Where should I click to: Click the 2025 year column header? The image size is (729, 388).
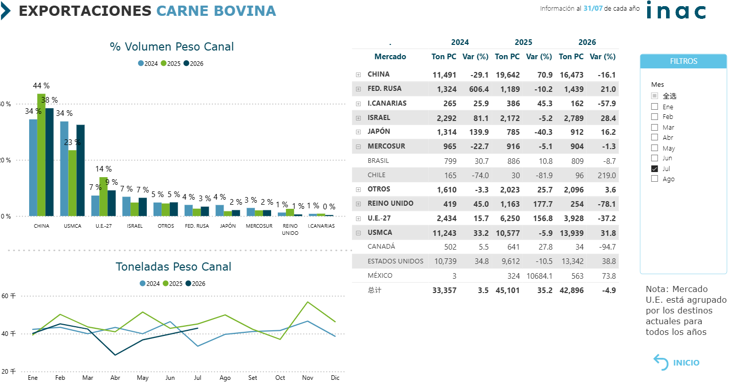click(x=523, y=42)
